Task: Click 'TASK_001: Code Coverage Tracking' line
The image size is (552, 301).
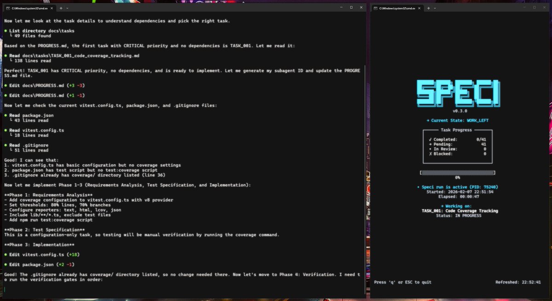Action: pos(460,211)
